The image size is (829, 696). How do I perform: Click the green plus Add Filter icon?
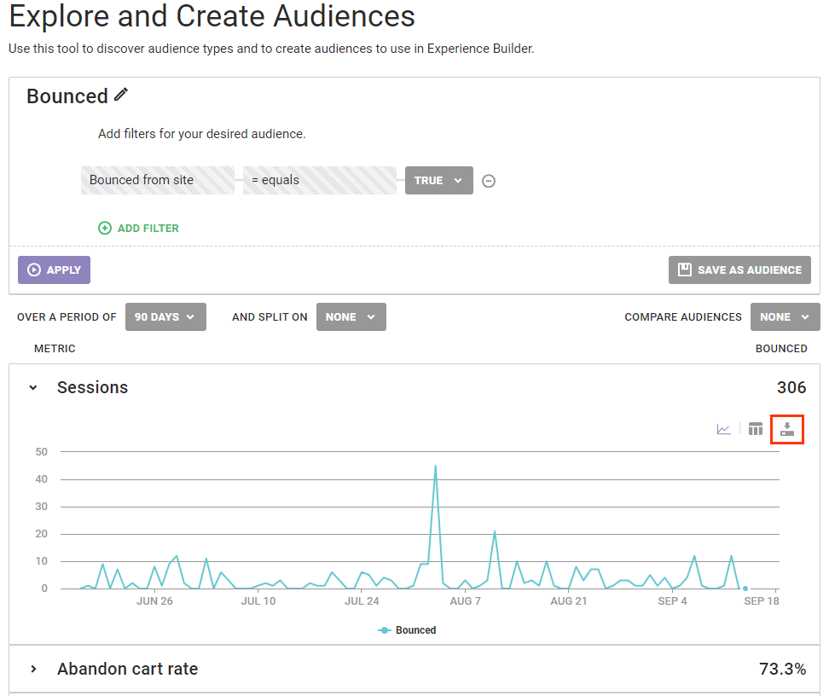coord(105,228)
